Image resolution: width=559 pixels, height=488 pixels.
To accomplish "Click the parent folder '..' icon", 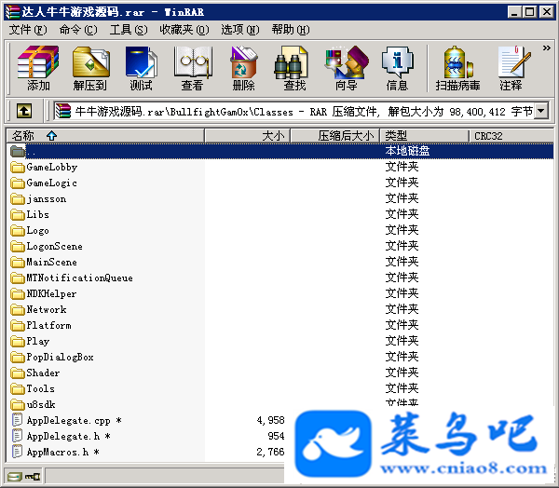I will 18,151.
